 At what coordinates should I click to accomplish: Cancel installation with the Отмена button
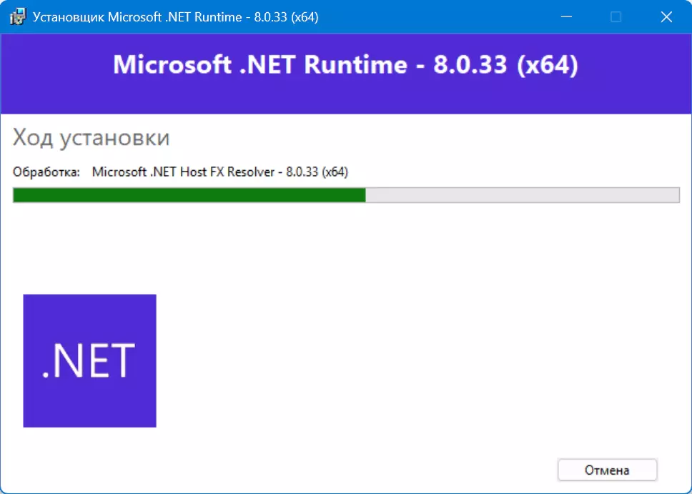[x=607, y=470]
